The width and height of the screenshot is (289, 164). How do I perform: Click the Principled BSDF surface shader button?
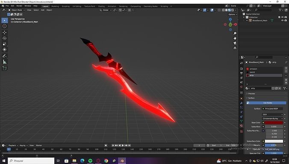click(272, 109)
